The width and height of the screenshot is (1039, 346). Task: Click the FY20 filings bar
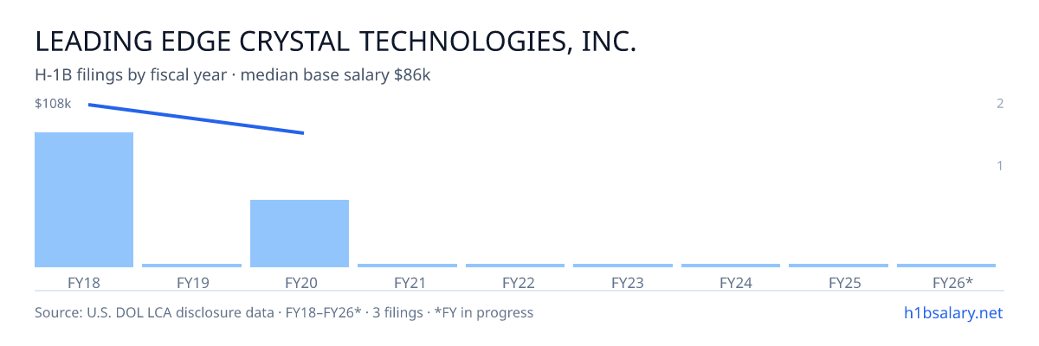point(300,234)
